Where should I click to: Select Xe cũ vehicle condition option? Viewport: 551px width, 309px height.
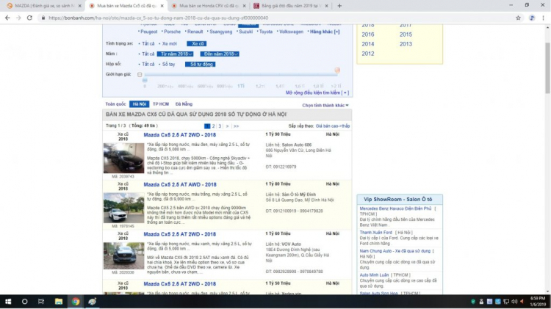[x=197, y=43]
